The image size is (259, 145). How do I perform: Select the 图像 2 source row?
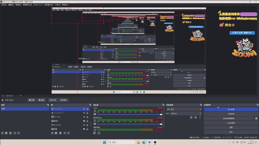point(70,121)
